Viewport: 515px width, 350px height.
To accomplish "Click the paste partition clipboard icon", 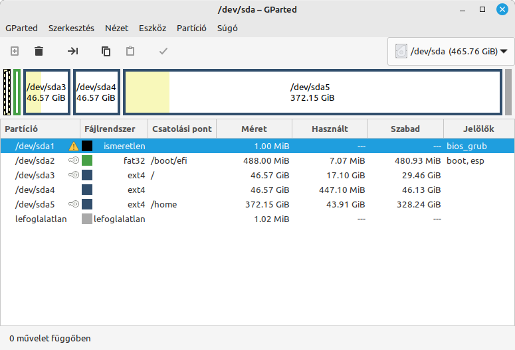I will 130,51.
